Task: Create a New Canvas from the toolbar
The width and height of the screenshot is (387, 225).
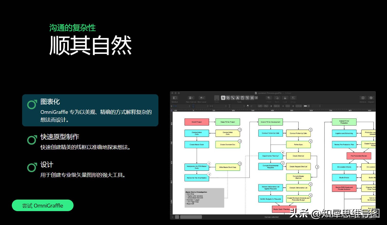Action: [x=191, y=98]
